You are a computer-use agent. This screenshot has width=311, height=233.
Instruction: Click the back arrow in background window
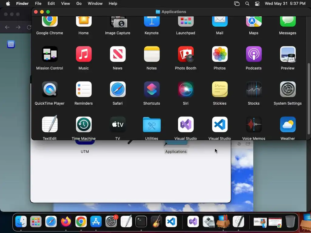[7, 27]
